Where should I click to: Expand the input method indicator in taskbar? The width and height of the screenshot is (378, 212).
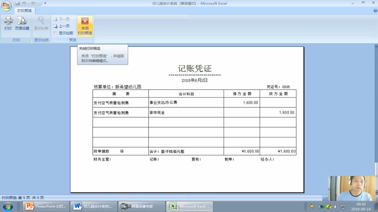tap(321, 206)
